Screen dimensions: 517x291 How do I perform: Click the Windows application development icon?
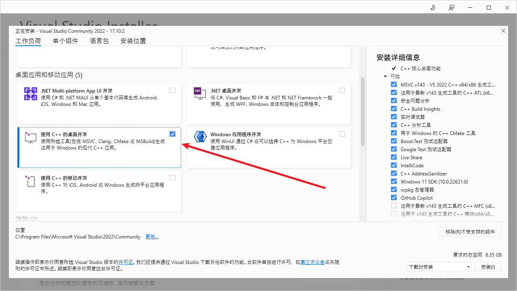[200, 137]
